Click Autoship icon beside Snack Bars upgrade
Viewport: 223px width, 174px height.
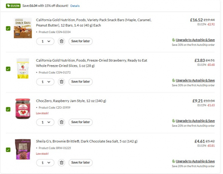pos(174,40)
